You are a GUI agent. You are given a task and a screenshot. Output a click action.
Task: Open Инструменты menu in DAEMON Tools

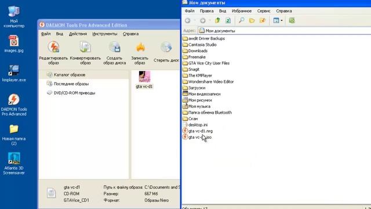tap(105, 34)
